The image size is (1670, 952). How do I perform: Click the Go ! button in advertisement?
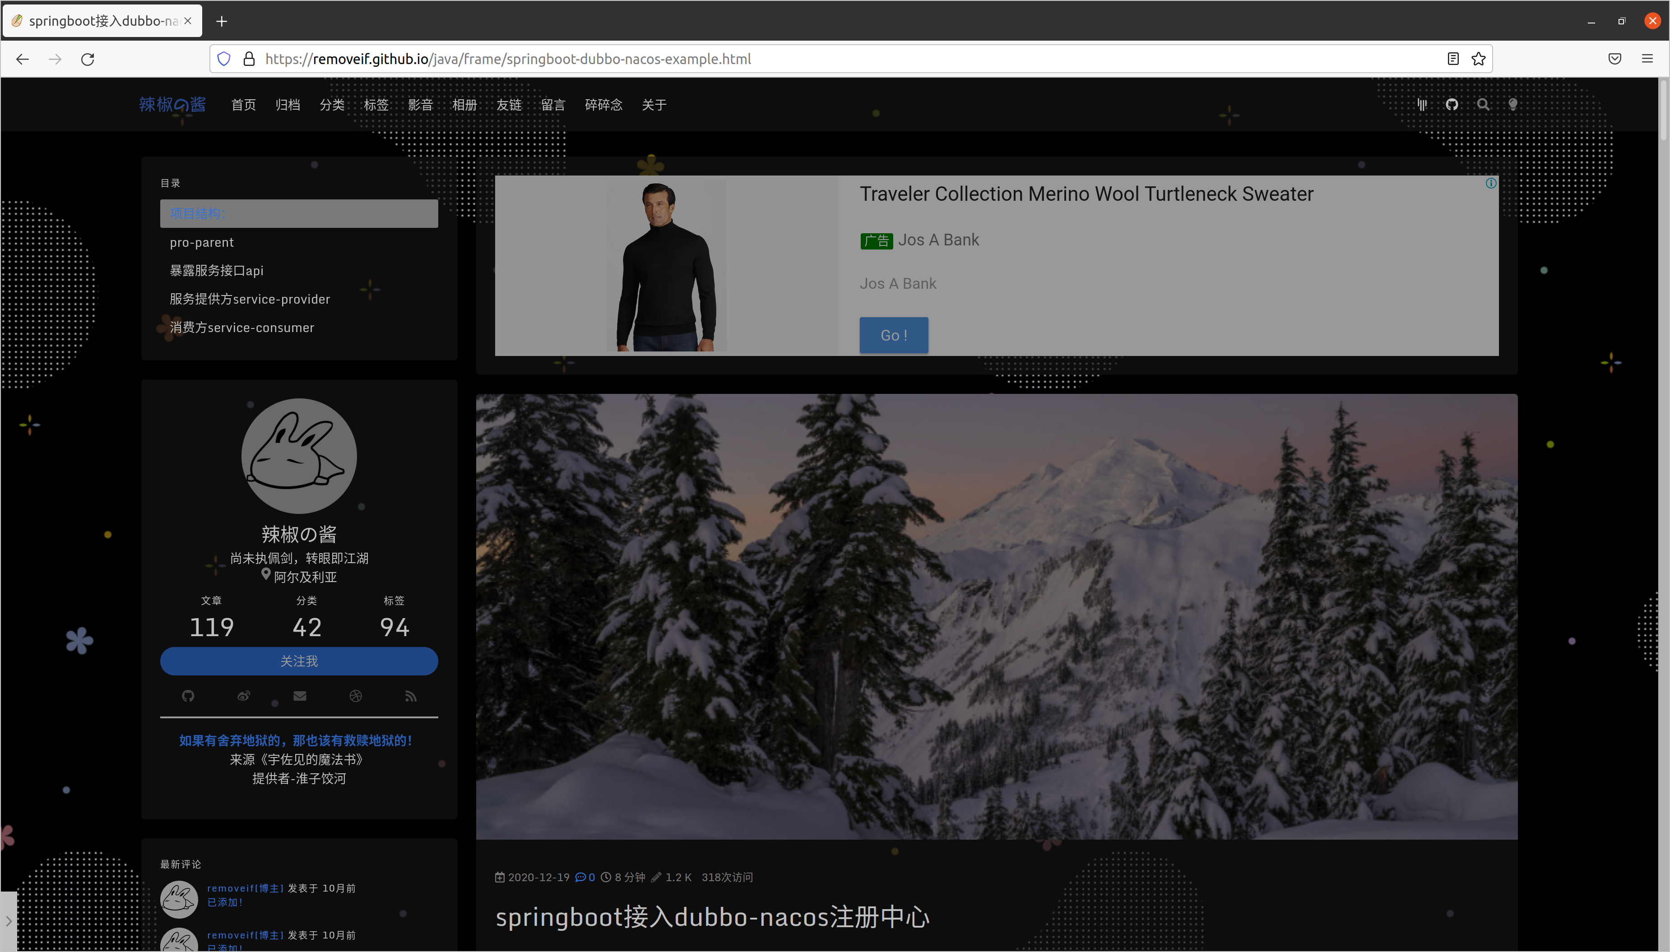point(893,335)
